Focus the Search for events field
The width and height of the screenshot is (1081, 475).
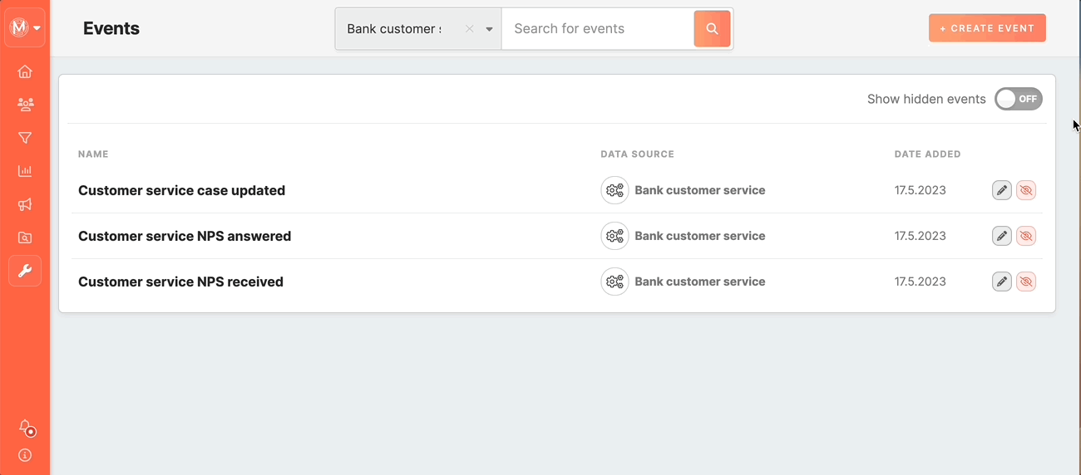point(598,29)
